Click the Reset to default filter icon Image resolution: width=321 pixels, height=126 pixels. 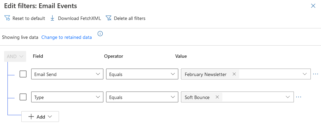(7, 18)
